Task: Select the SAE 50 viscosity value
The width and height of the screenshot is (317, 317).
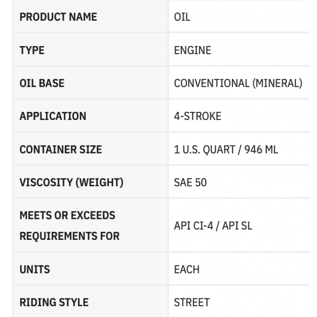Action: click(x=190, y=182)
